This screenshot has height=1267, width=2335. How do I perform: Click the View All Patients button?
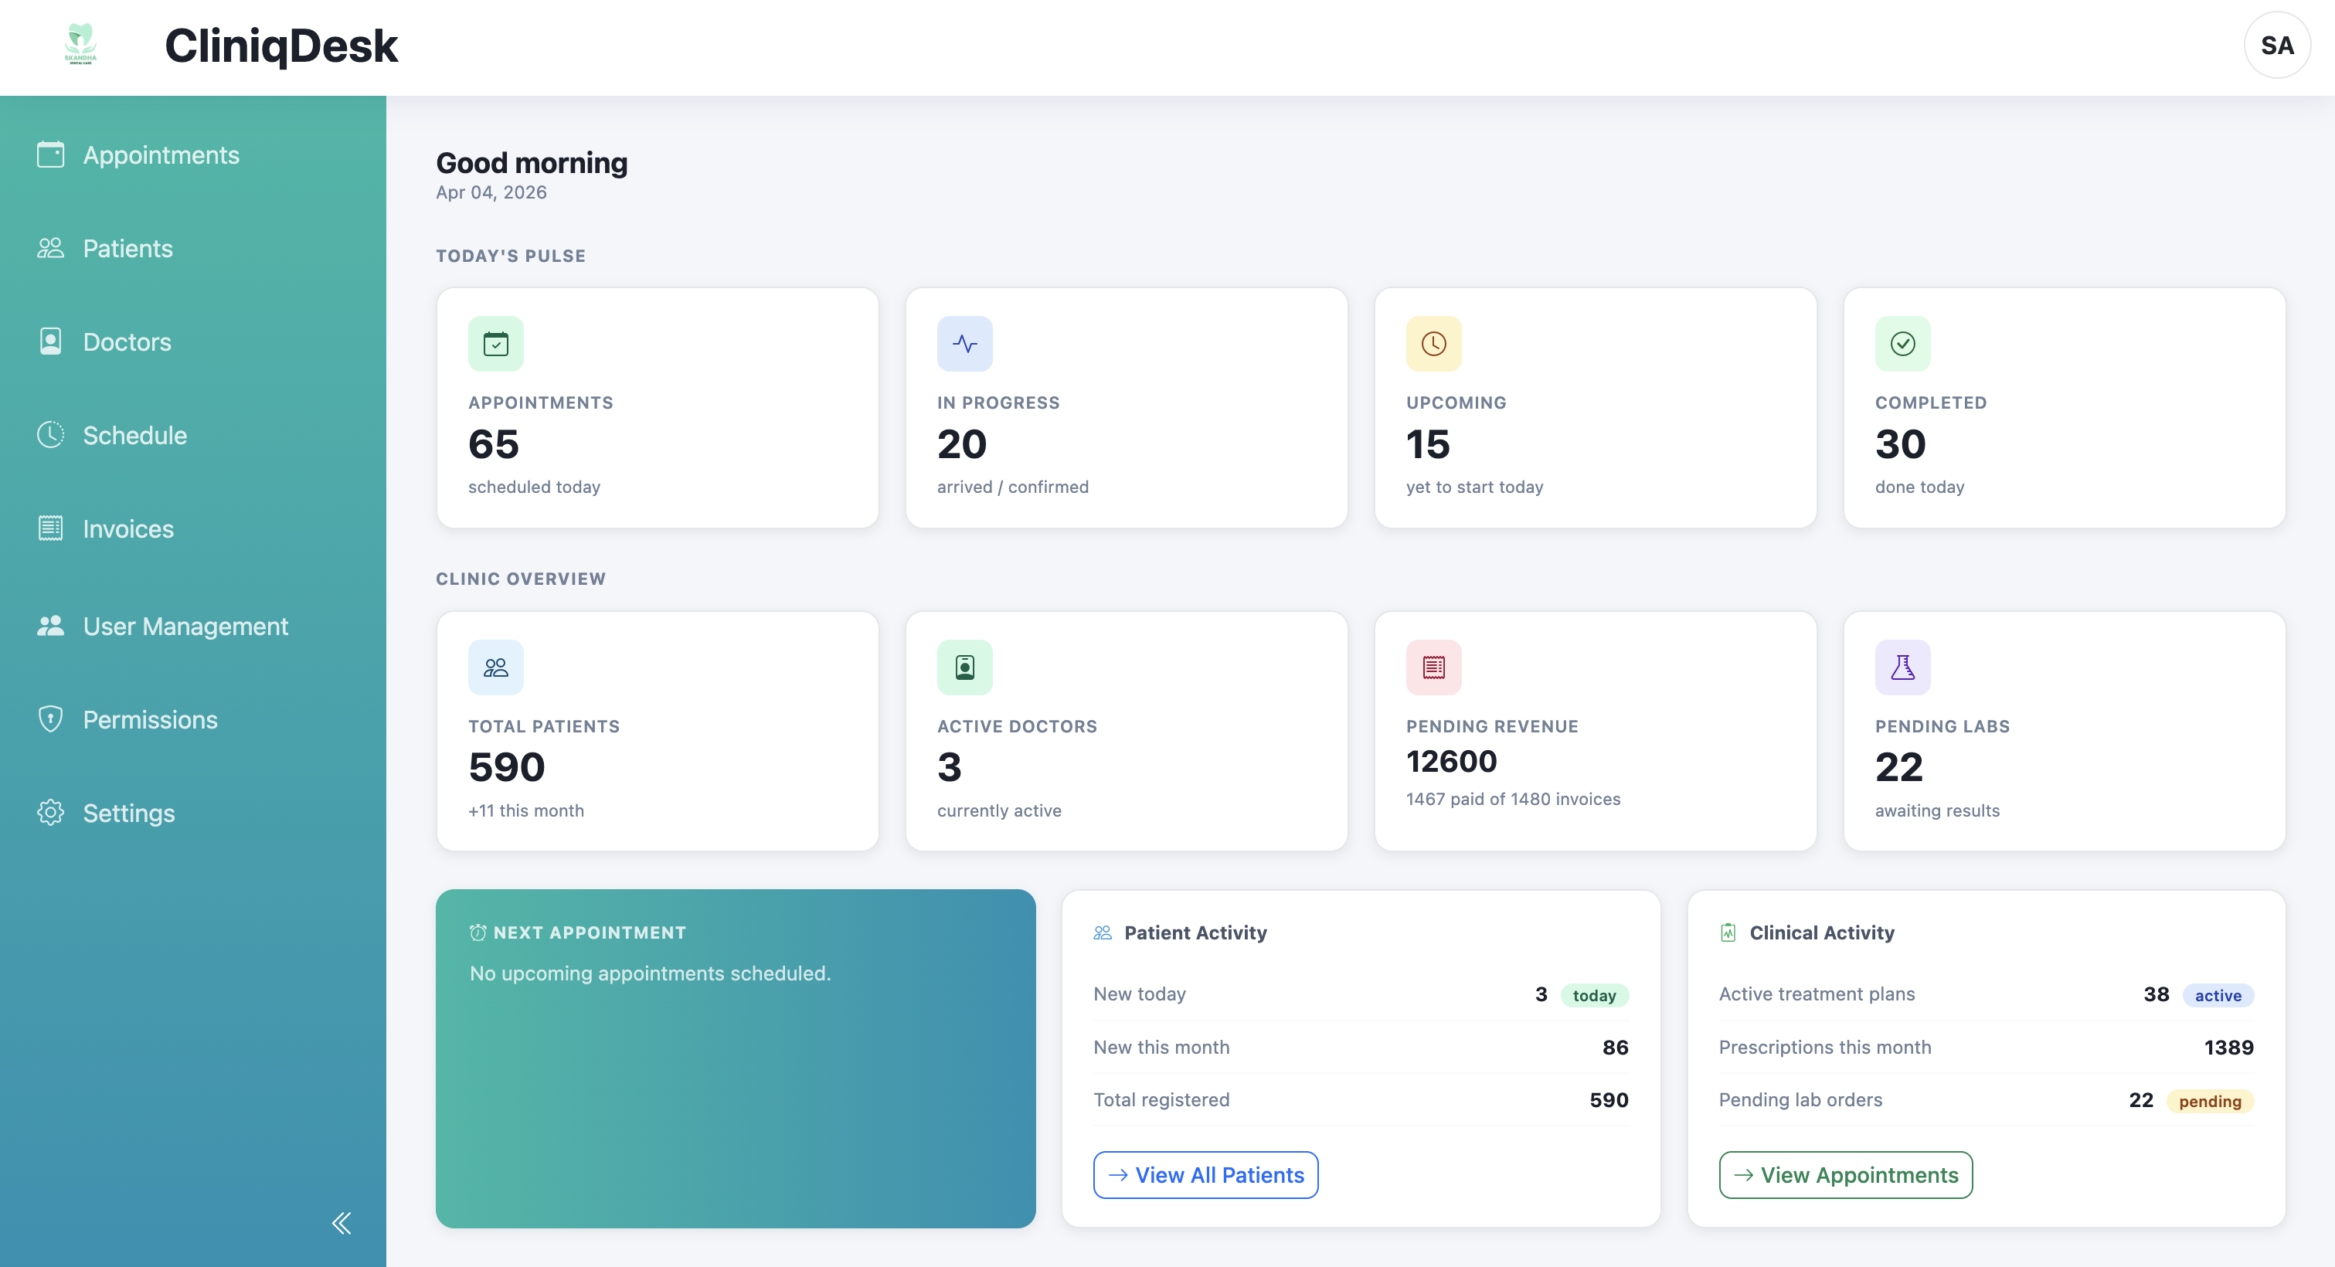point(1205,1176)
